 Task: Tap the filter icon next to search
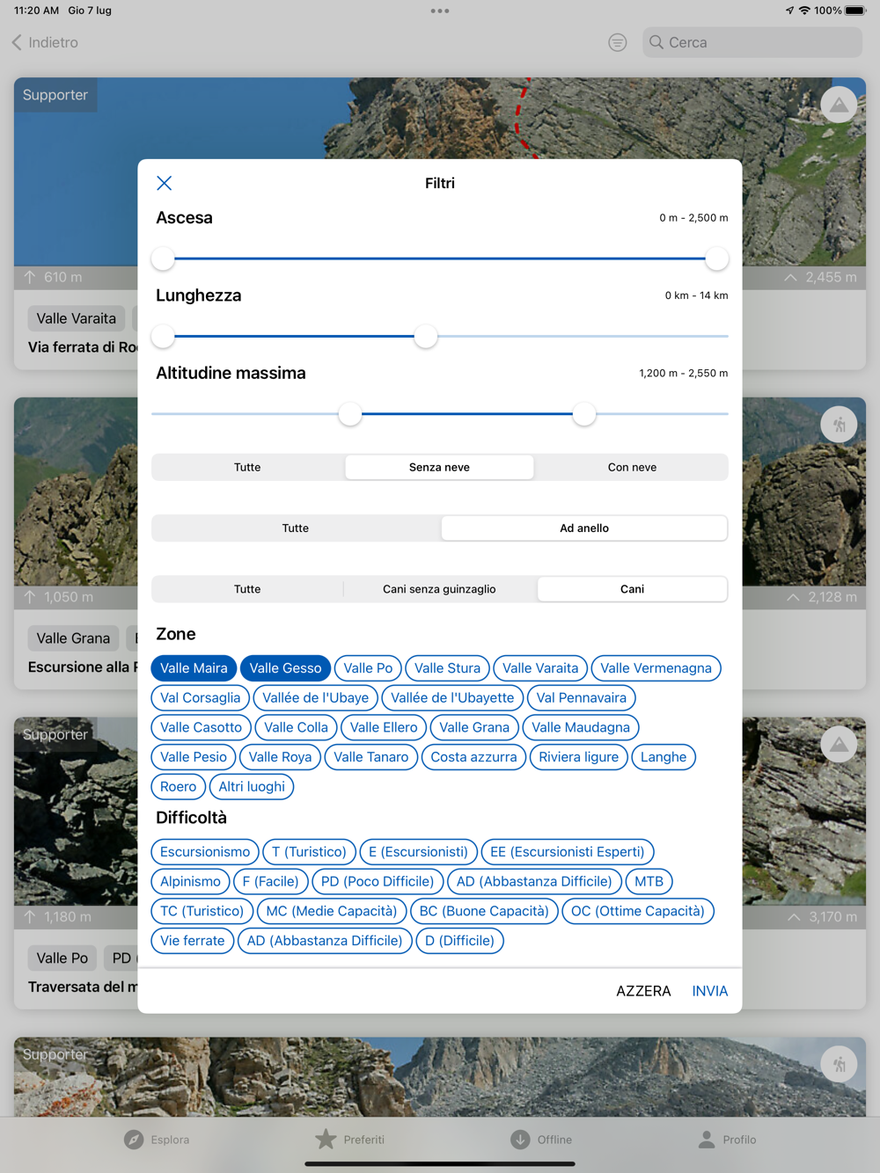pos(618,42)
